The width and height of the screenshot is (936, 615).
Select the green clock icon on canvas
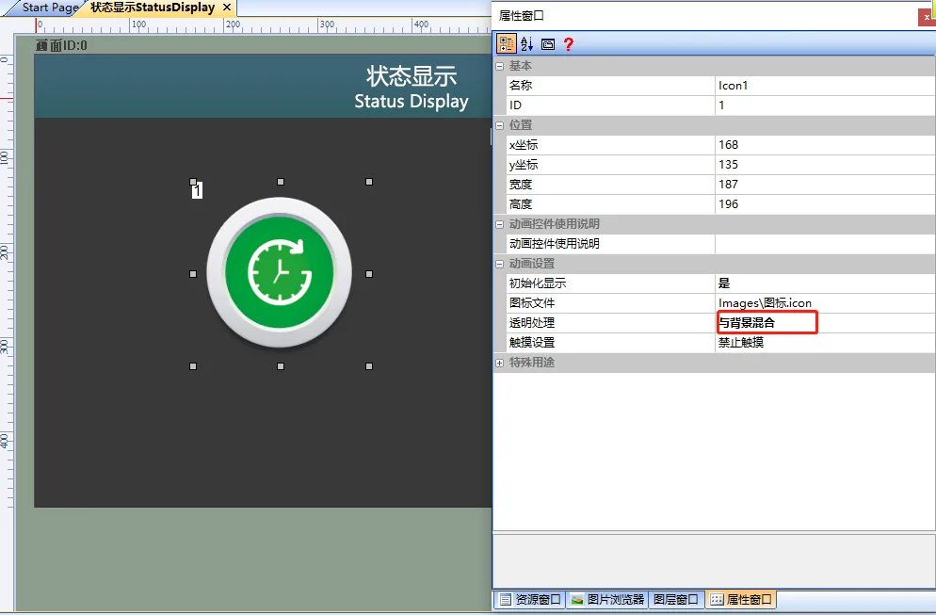280,272
